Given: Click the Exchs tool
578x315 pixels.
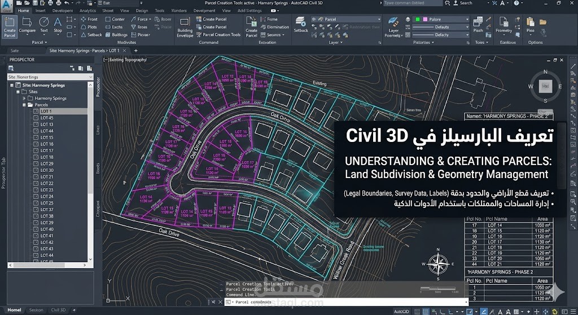Looking at the screenshot, I should (x=114, y=27).
